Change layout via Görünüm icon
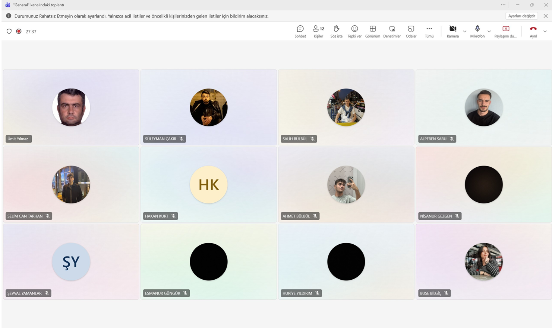 click(x=372, y=32)
